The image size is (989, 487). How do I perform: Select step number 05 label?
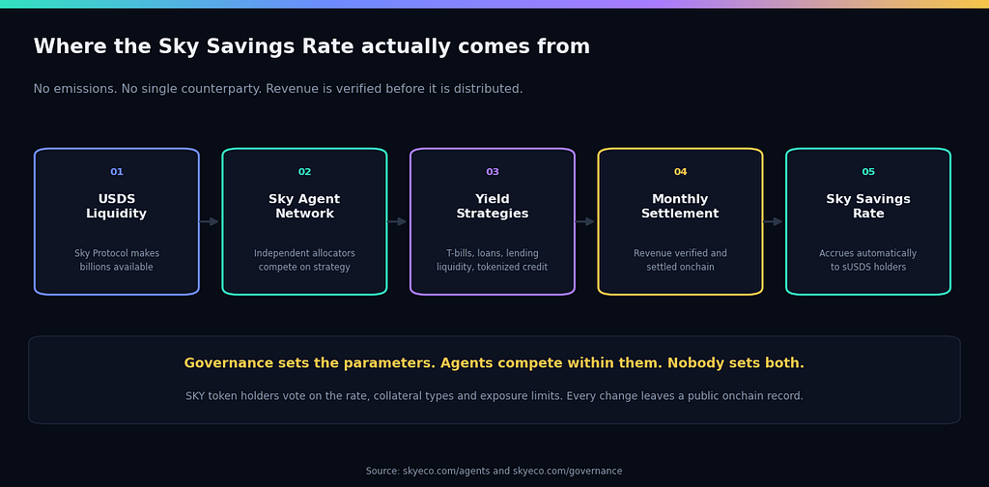pyautogui.click(x=868, y=172)
